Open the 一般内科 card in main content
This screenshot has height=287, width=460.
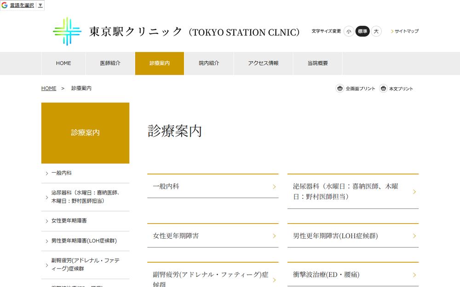tap(213, 186)
